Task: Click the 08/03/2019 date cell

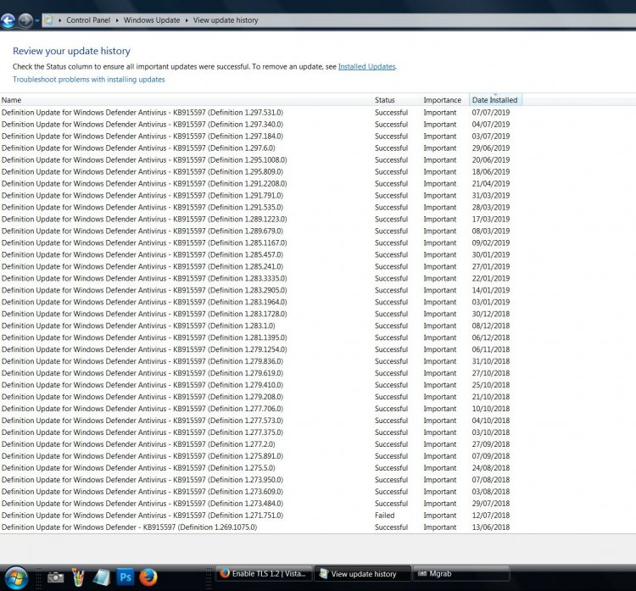Action: [491, 231]
